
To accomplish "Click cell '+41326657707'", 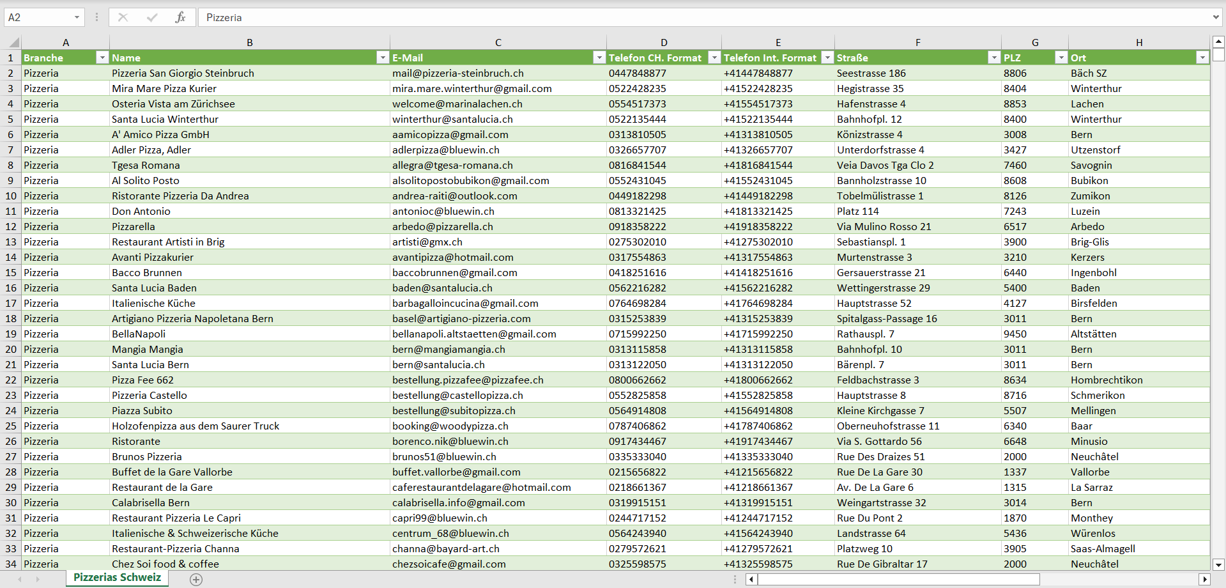I will point(778,150).
